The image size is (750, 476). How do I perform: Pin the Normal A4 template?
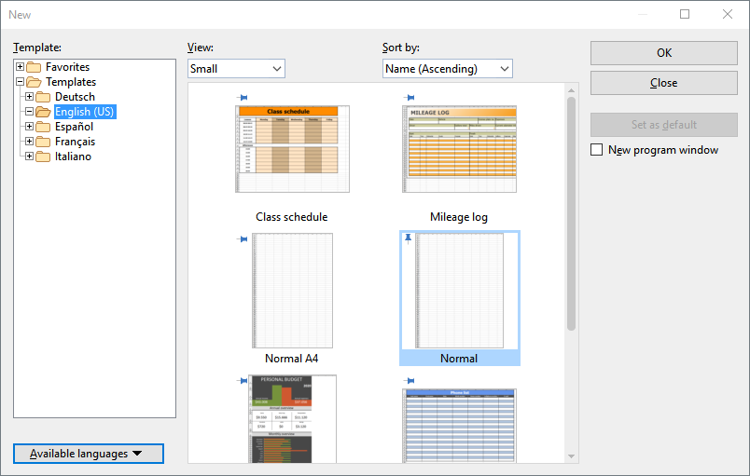pyautogui.click(x=243, y=239)
